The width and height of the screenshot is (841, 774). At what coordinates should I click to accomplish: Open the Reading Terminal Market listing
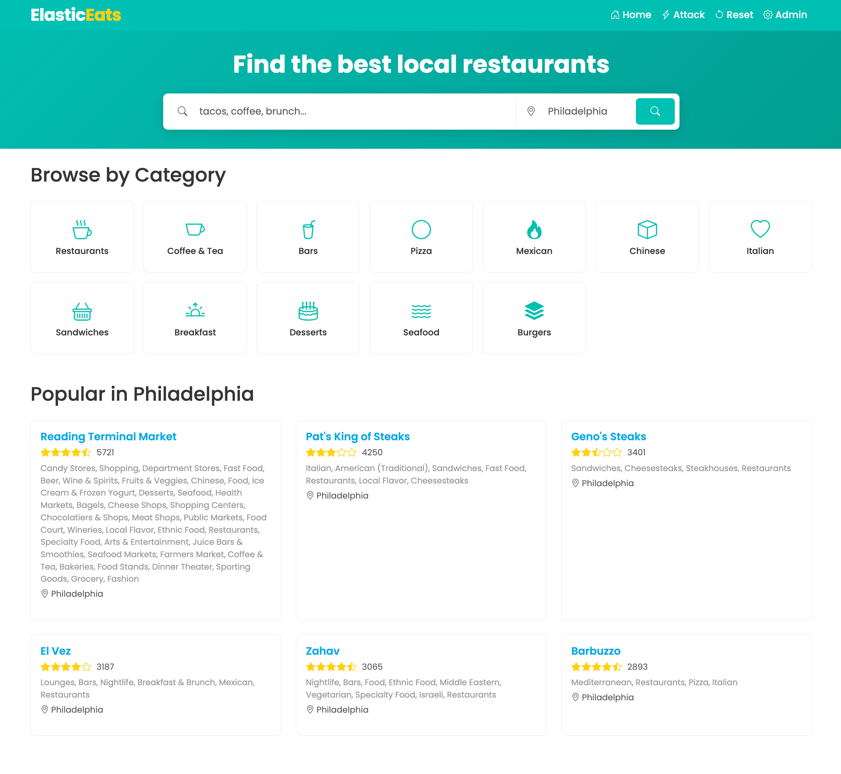pos(108,436)
